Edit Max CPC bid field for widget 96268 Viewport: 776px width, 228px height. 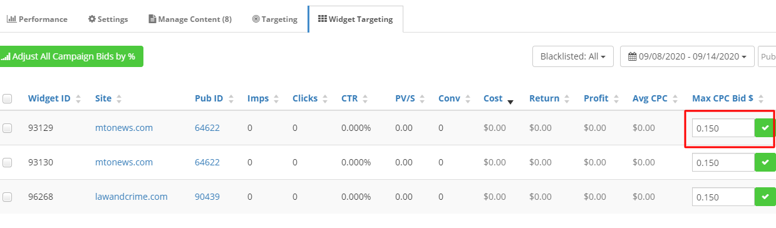click(x=723, y=197)
